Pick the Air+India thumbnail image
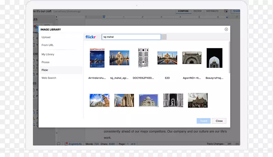Screen dimensions: 273x157 (97, 58)
